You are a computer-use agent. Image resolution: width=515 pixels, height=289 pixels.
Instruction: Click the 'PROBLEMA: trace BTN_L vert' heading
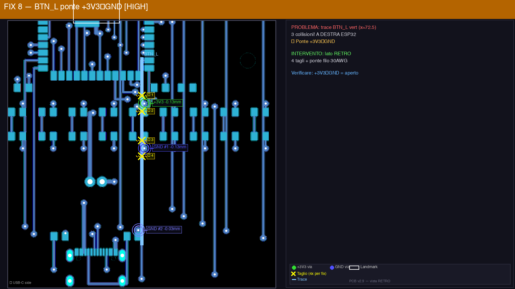333,27
